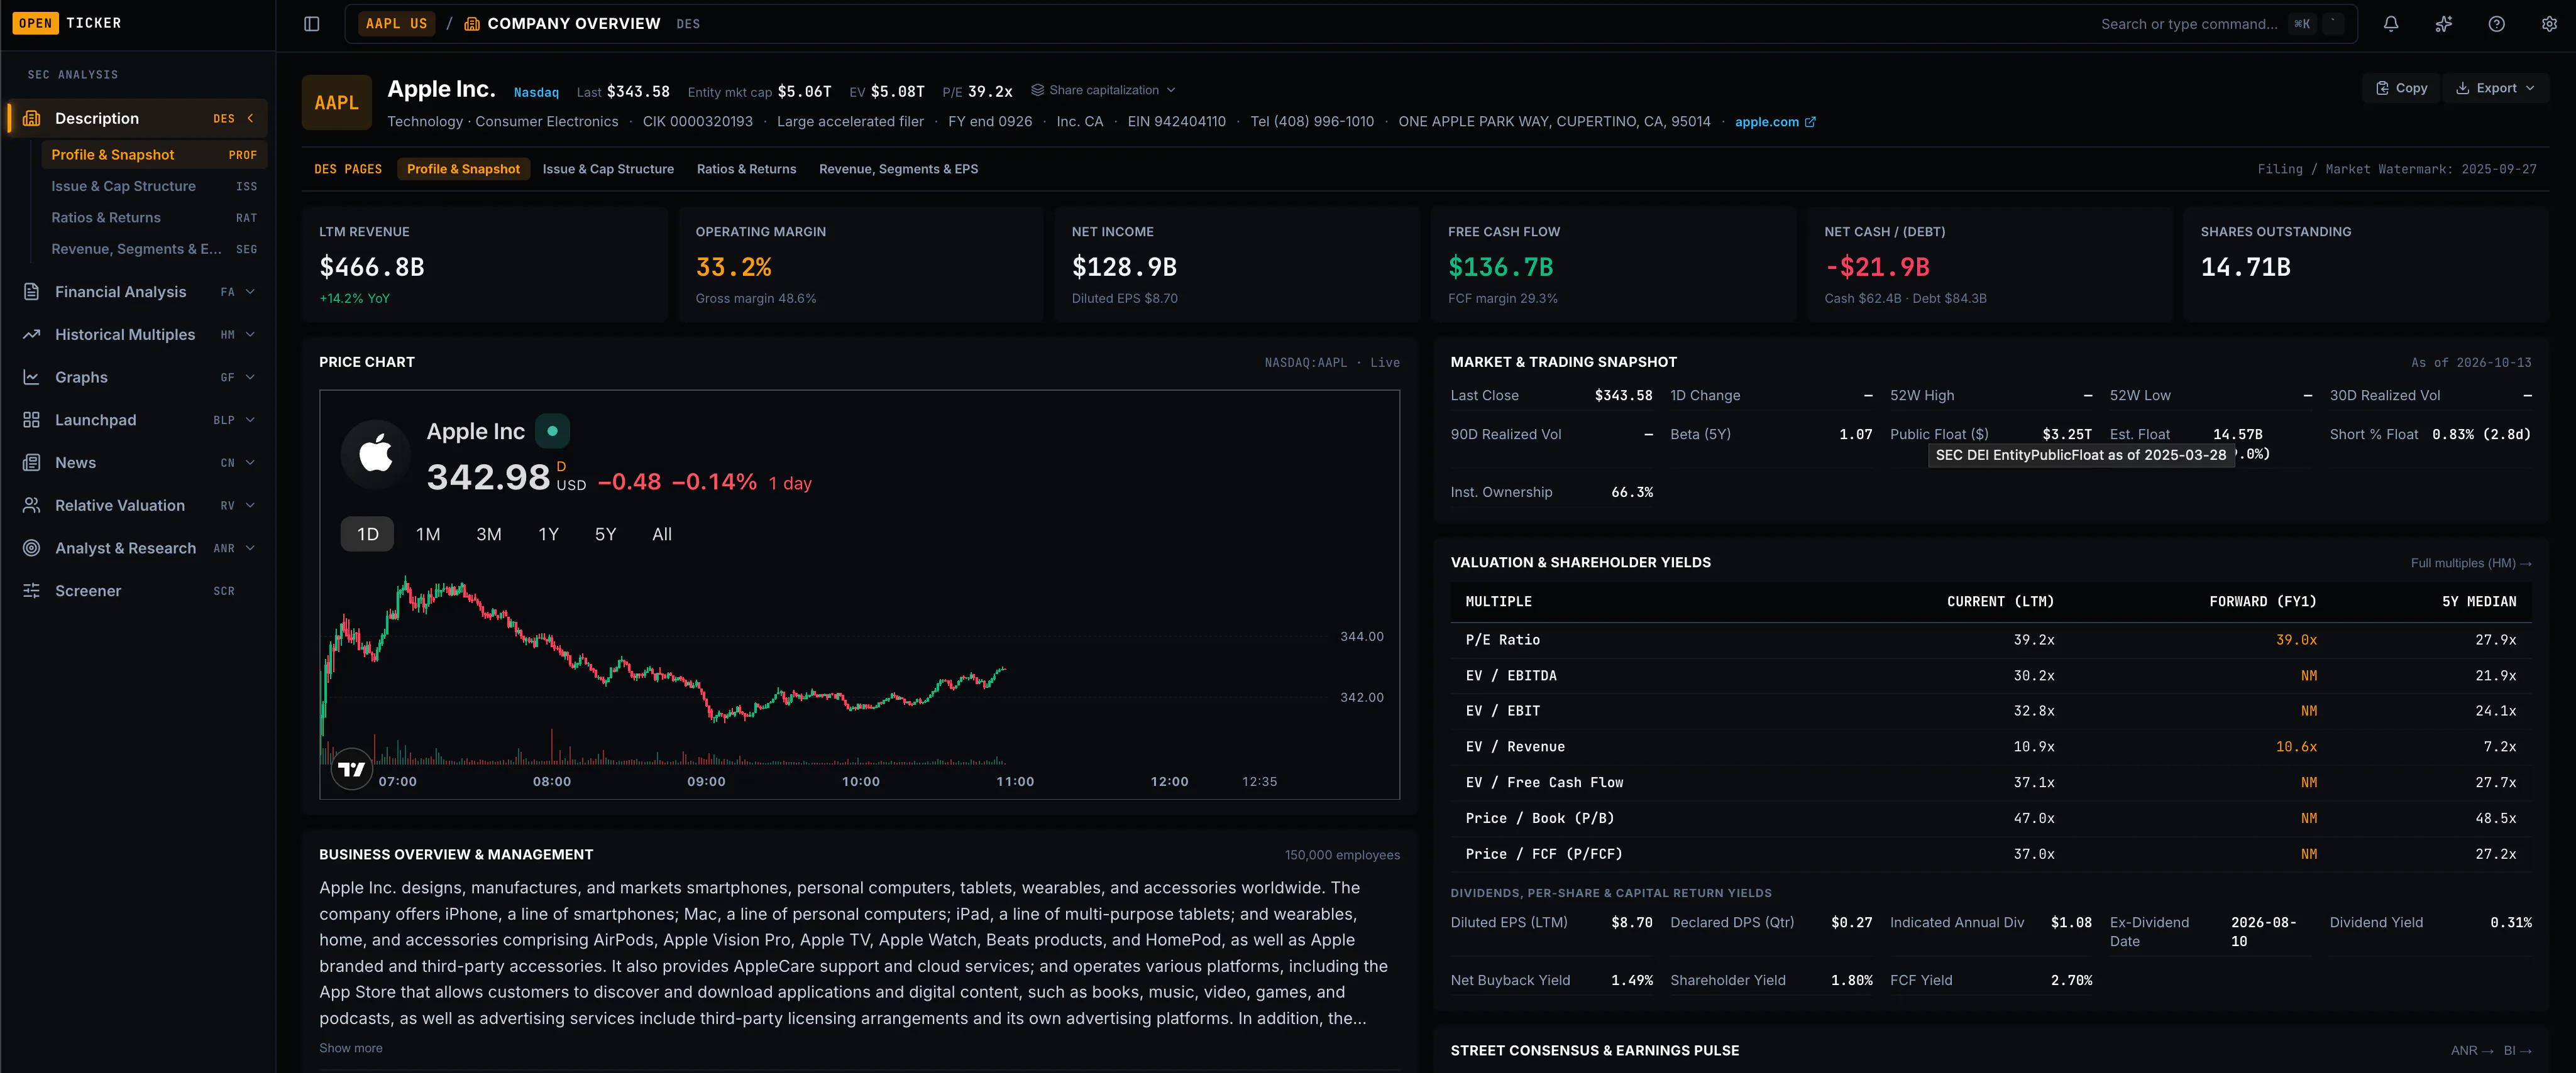
Task: Collapse the Description section chevron
Action: (x=250, y=118)
